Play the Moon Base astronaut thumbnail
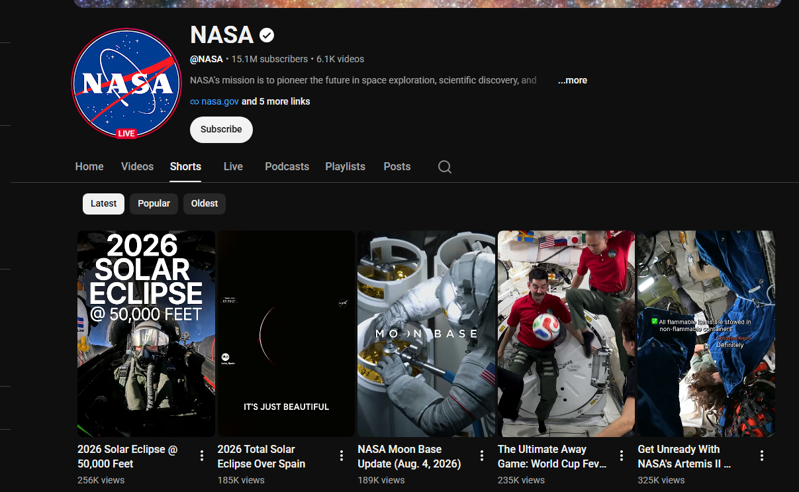Viewport: 799px width, 492px height. coord(426,333)
